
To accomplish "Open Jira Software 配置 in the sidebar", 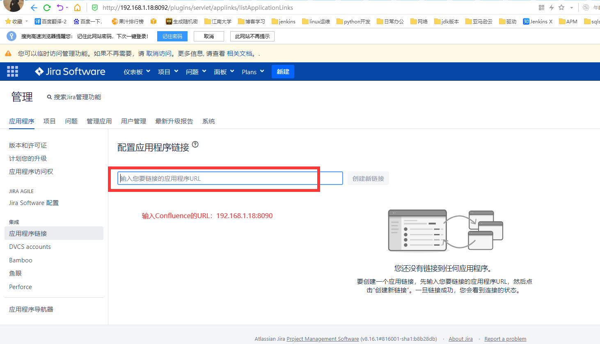I will (34, 203).
